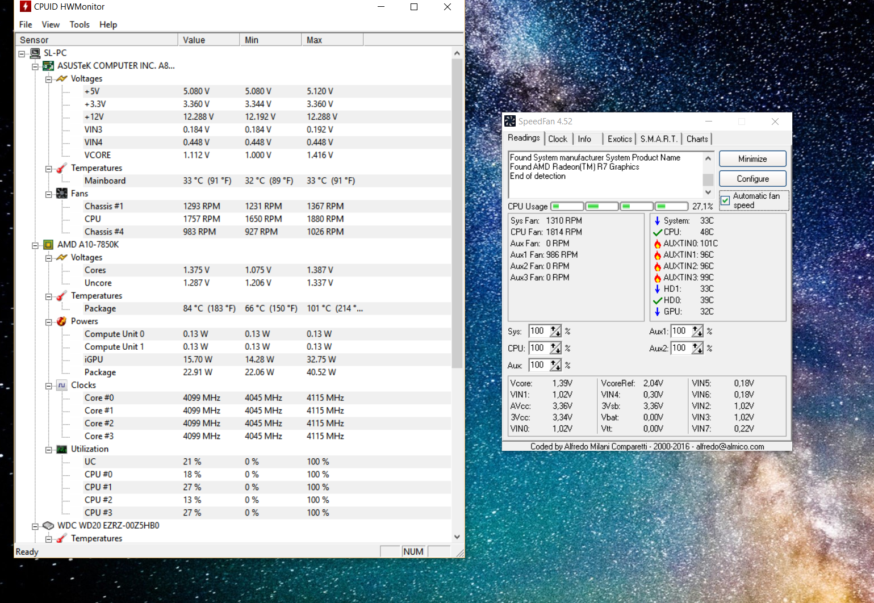Click the AMD A10-7850K processor icon
The height and width of the screenshot is (603, 874).
click(x=48, y=245)
